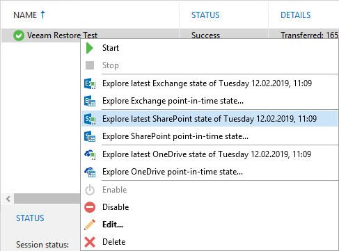The width and height of the screenshot is (339, 251).
Task: Click the latest Exchange state icon
Action: click(90, 83)
